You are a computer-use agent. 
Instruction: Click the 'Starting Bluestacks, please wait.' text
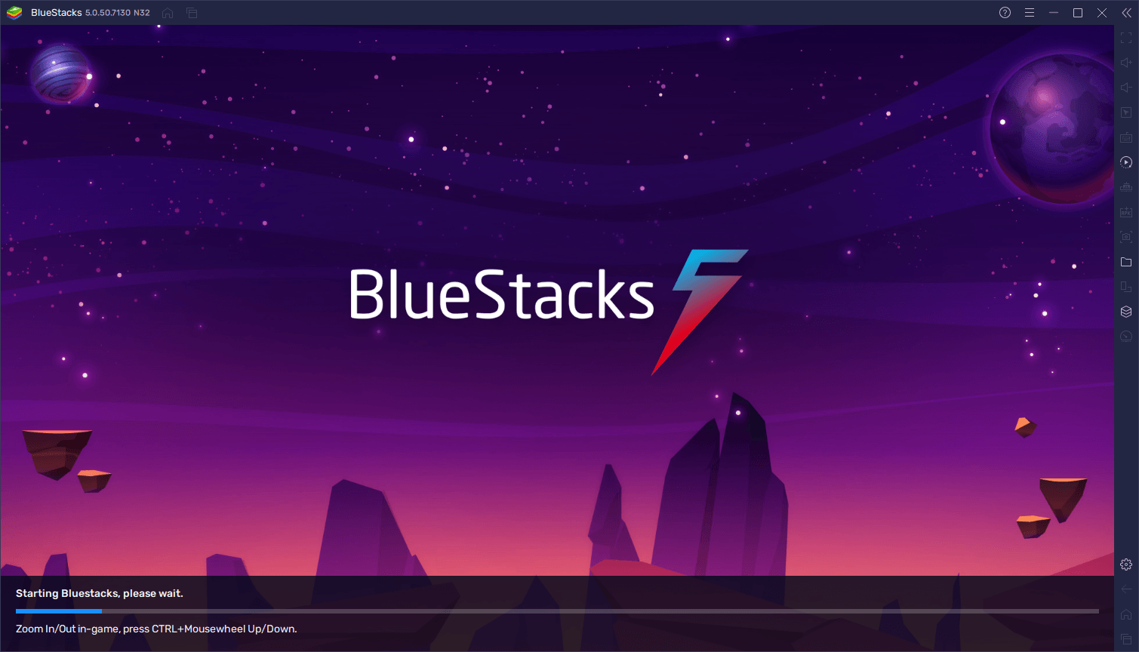(100, 593)
